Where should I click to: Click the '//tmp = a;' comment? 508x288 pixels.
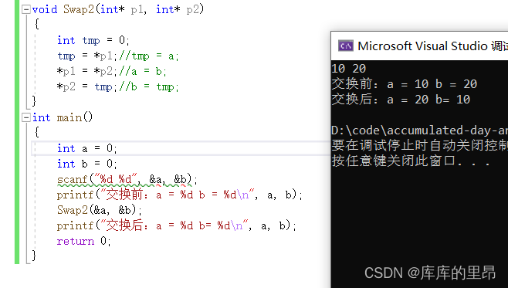tap(149, 56)
